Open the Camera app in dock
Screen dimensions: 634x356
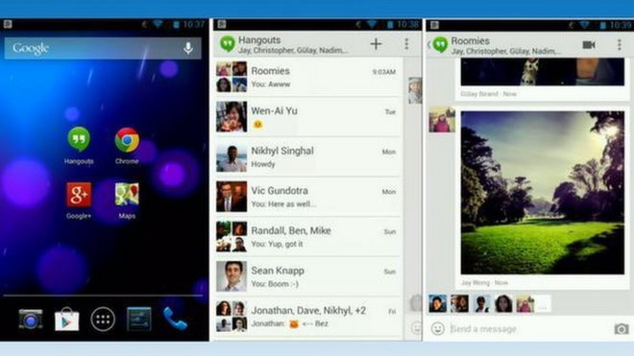[31, 320]
